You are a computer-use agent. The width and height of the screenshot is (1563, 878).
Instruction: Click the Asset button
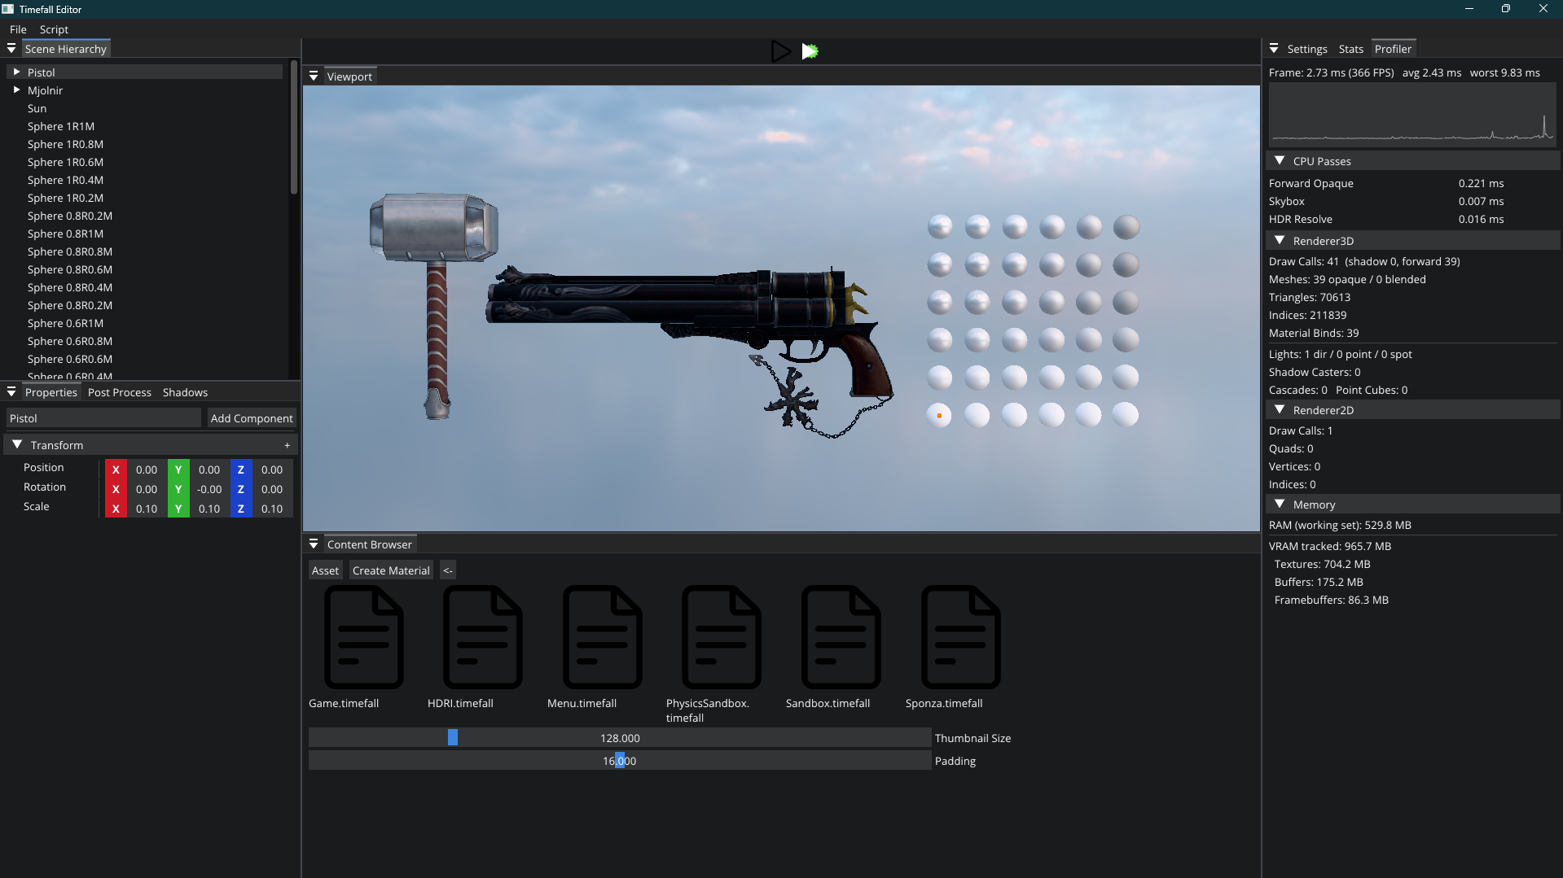pos(325,570)
